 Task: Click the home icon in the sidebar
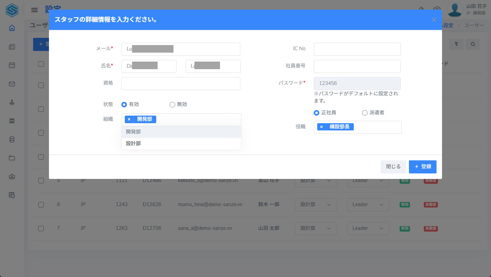tap(12, 28)
